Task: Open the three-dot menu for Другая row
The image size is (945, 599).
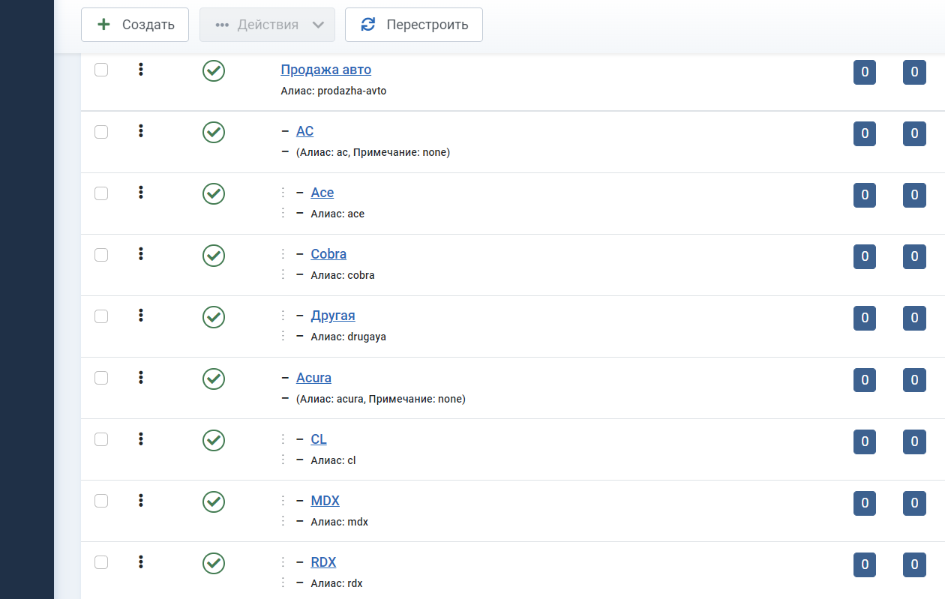Action: [x=140, y=316]
